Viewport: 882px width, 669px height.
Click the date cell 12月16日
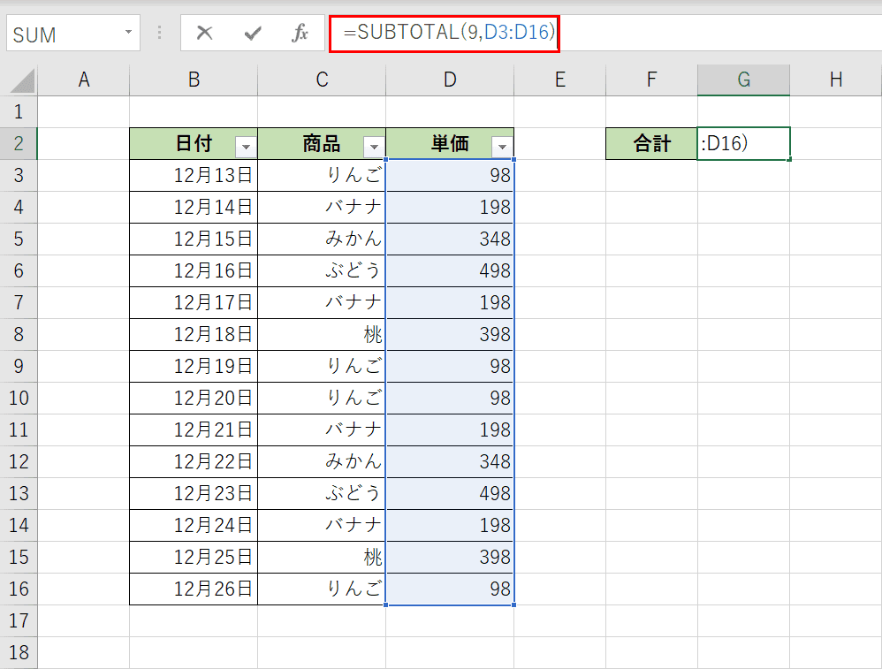[x=194, y=270]
